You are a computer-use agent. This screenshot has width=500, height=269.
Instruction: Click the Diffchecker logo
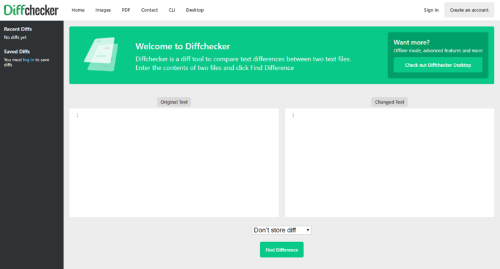(31, 10)
